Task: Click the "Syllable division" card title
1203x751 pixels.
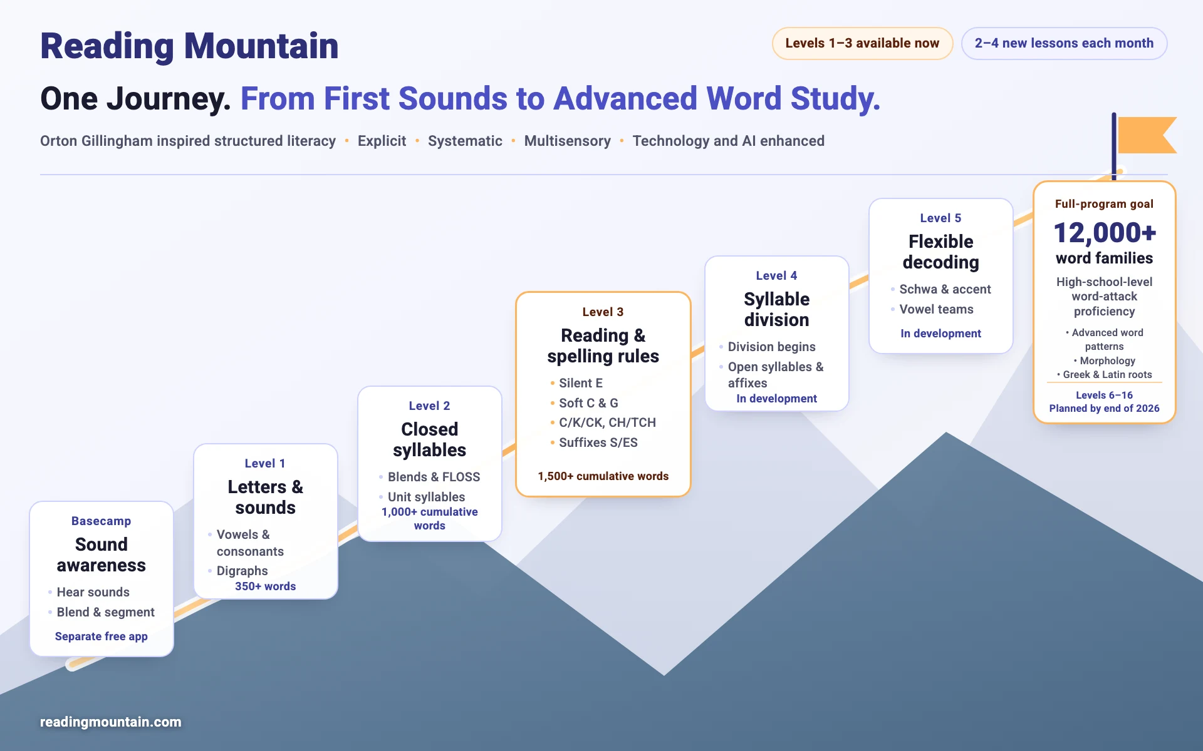Action: coord(776,309)
